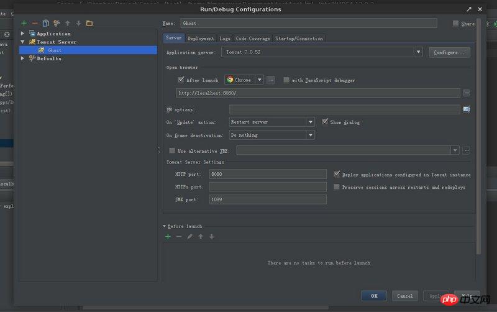Screen dimensions: 497x312
Task: Open On frame deactivation dropdown
Action: tap(310, 135)
